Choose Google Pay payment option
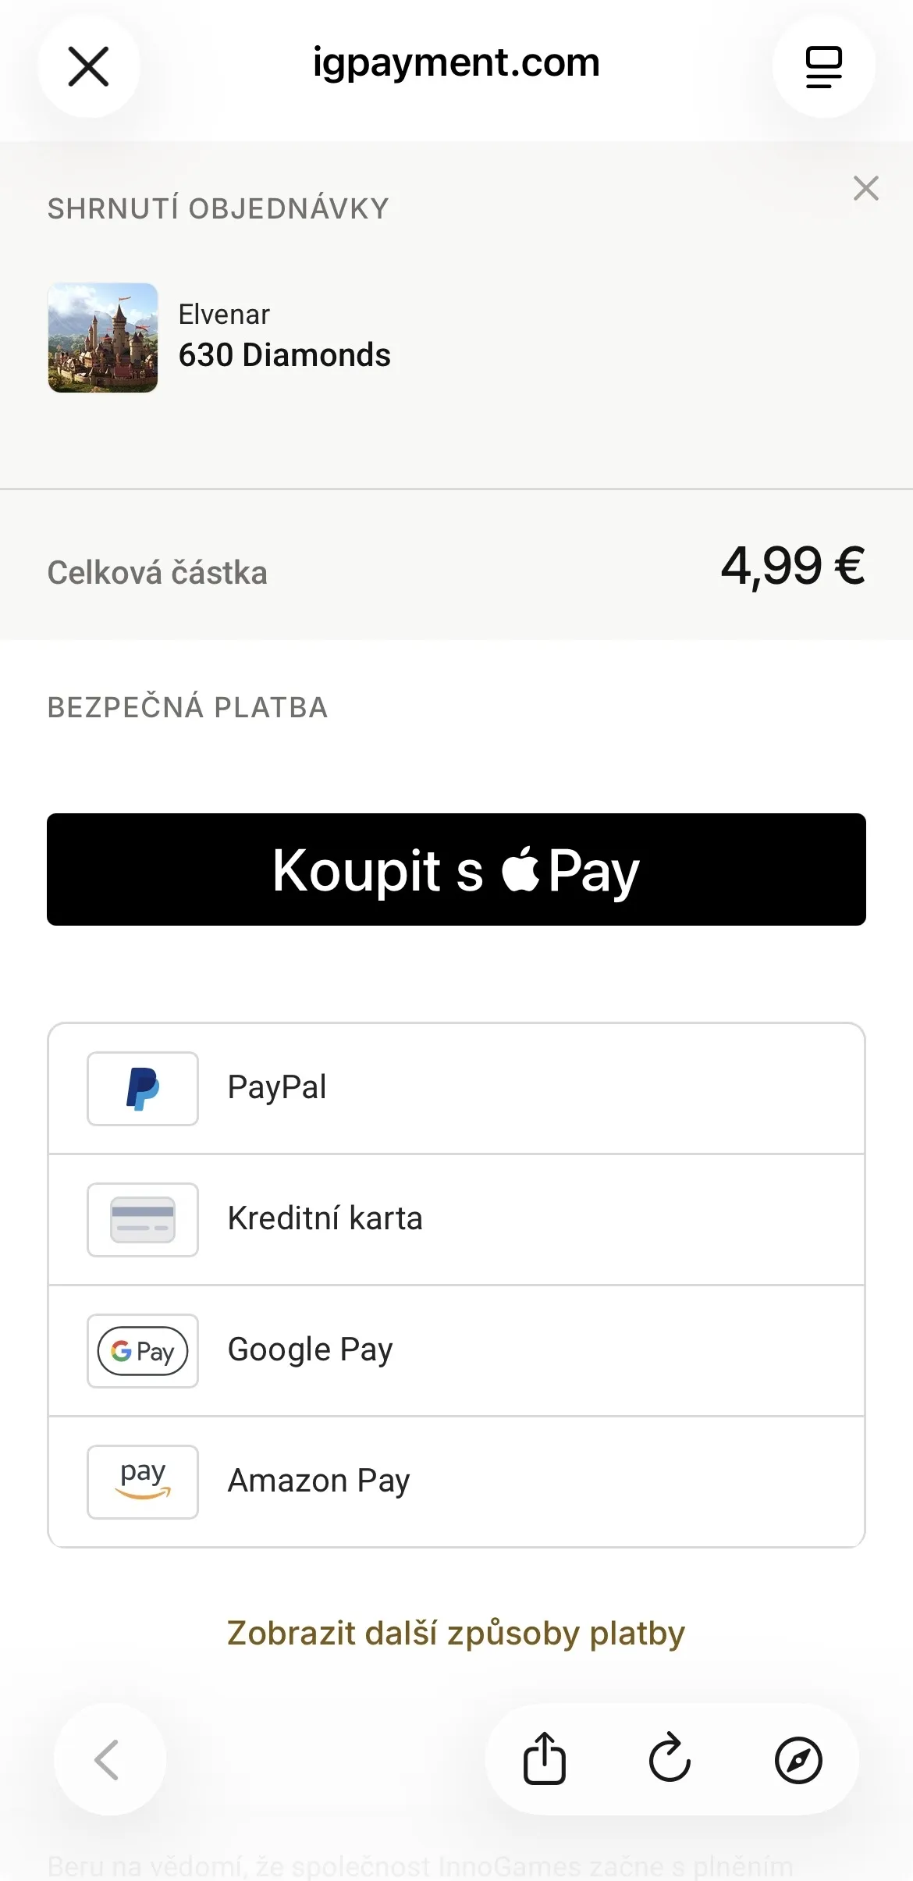The height and width of the screenshot is (1881, 913). coord(456,1351)
